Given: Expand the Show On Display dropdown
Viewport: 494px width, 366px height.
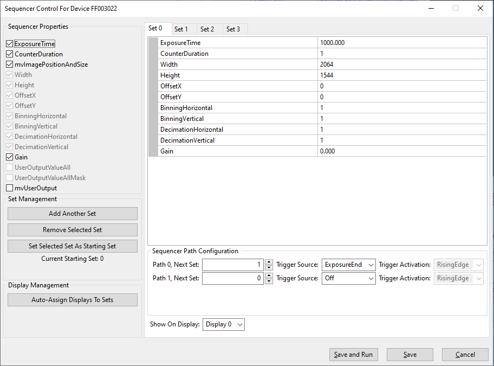Looking at the screenshot, I should click(x=224, y=324).
